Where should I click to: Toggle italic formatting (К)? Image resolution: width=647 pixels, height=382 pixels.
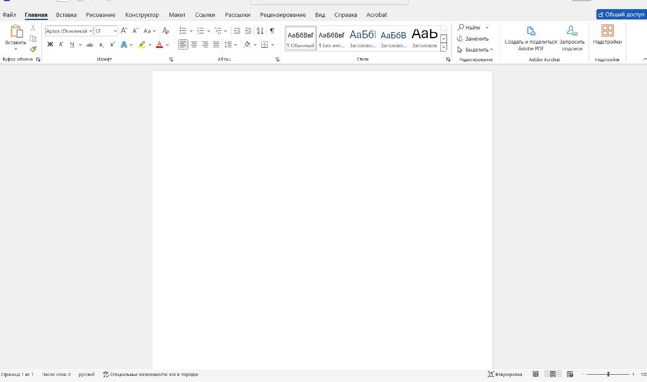[61, 44]
